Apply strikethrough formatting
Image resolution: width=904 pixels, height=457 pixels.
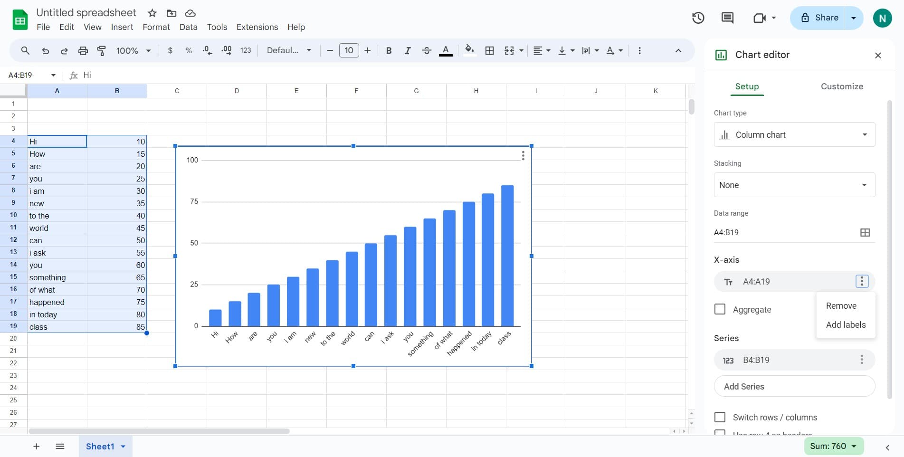[426, 51]
